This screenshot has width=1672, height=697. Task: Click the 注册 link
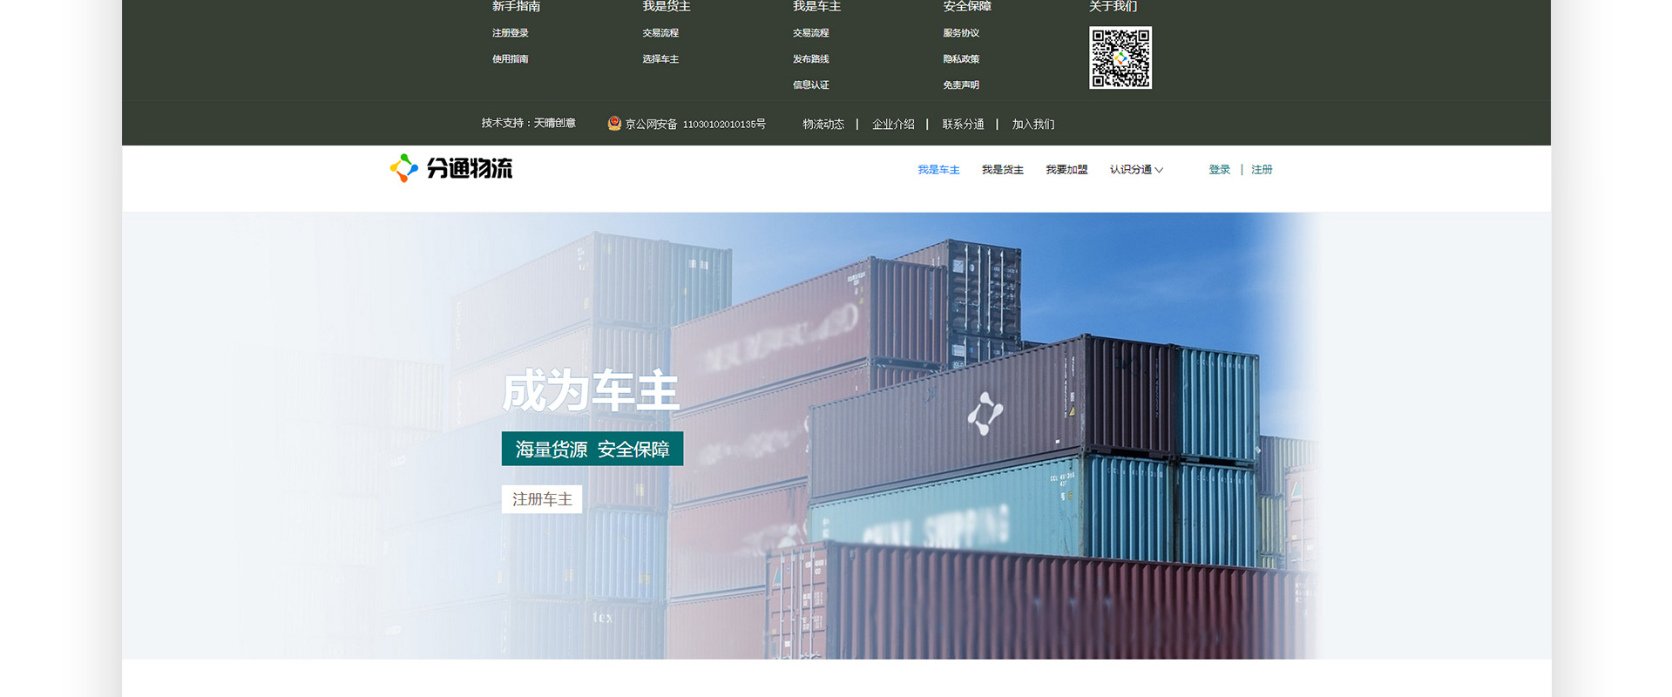[1262, 170]
